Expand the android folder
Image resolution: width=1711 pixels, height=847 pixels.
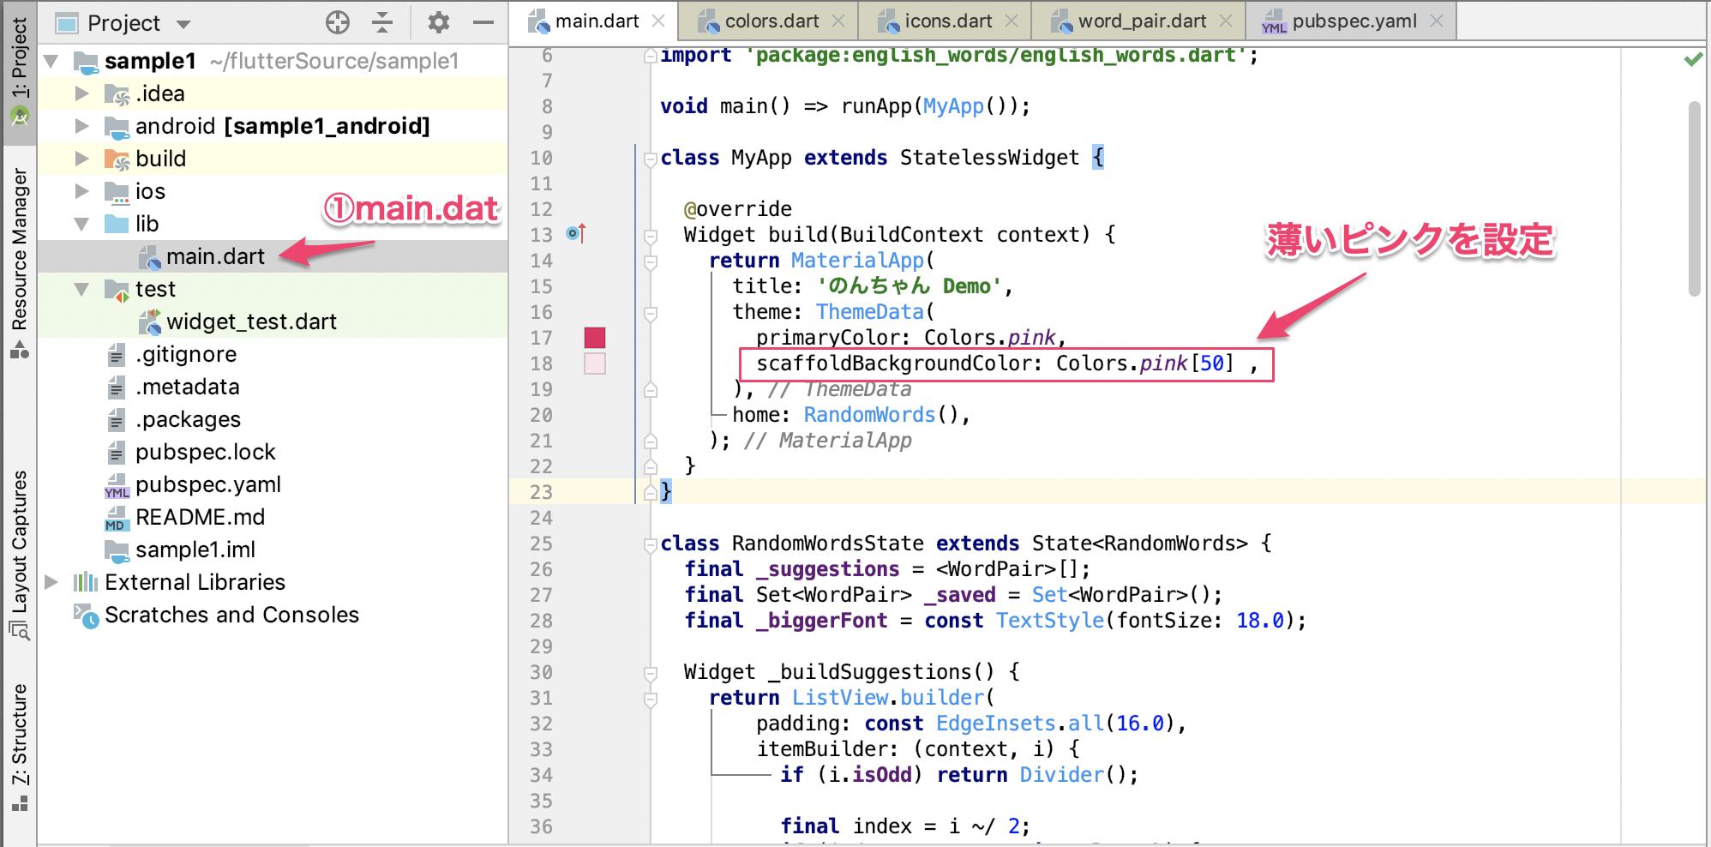pyautogui.click(x=82, y=126)
